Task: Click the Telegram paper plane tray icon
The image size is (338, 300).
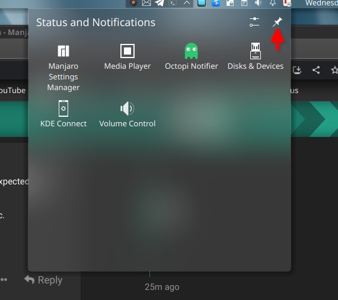Action: tap(160, 3)
